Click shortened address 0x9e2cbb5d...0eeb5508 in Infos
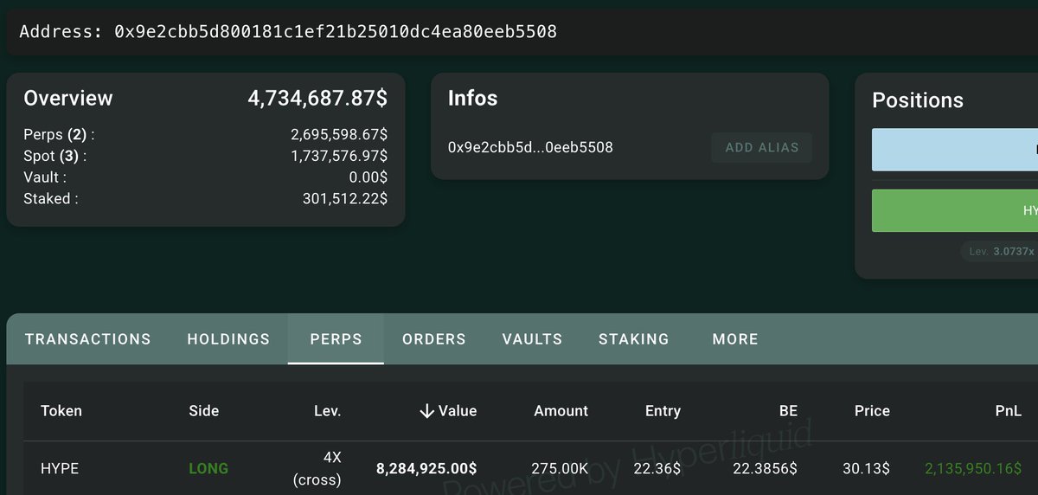This screenshot has height=495, width=1038. click(530, 147)
